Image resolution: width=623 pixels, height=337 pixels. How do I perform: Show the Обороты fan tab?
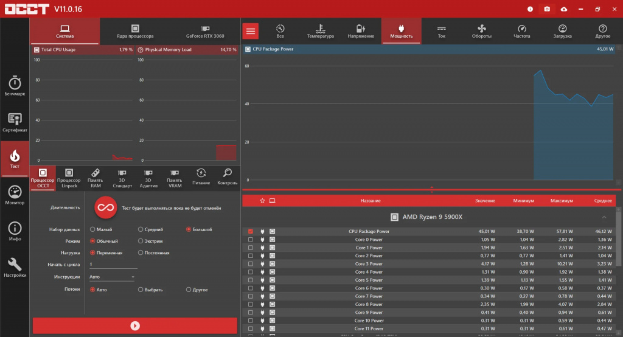click(482, 31)
